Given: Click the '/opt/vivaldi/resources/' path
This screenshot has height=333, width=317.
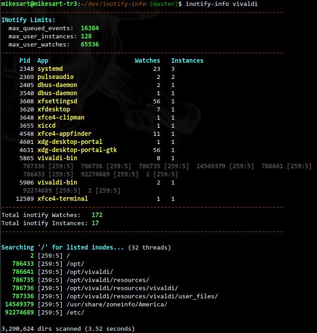Looking at the screenshot, I should tap(108, 280).
